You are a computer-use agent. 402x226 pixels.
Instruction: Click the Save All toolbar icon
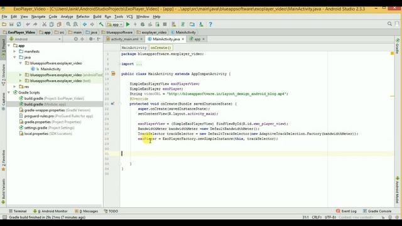click(11, 24)
